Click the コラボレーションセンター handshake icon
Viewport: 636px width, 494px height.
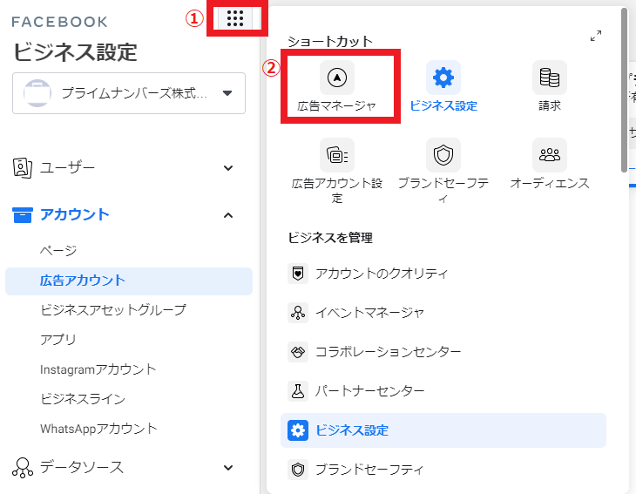pyautogui.click(x=298, y=352)
